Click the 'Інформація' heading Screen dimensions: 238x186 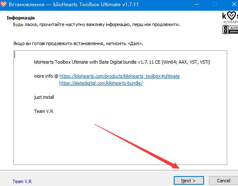21,18
